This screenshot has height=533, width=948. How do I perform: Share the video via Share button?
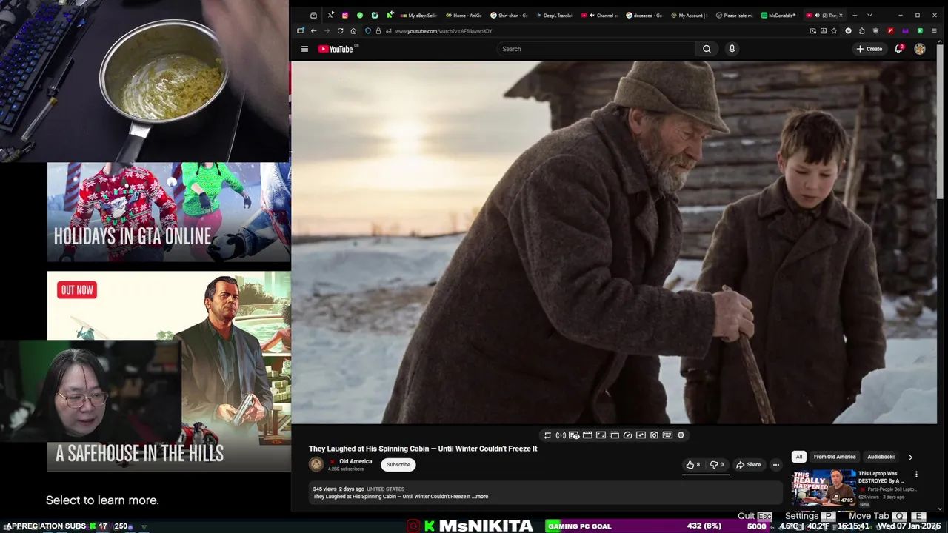748,465
